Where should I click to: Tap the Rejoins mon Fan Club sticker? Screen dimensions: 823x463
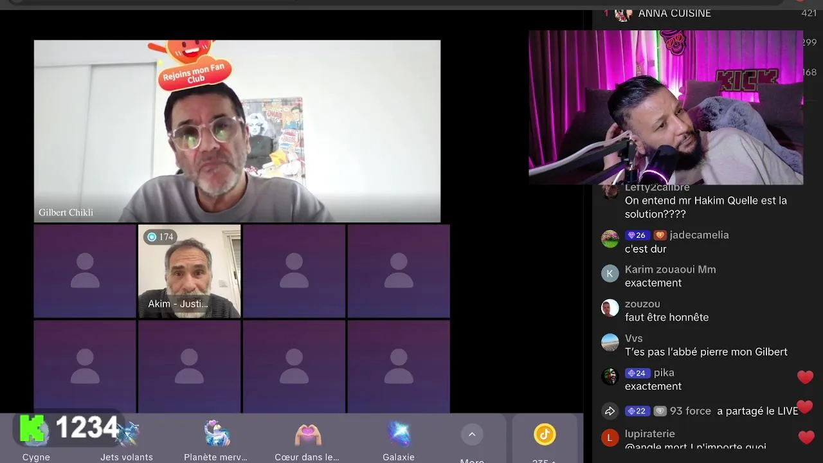[x=194, y=66]
